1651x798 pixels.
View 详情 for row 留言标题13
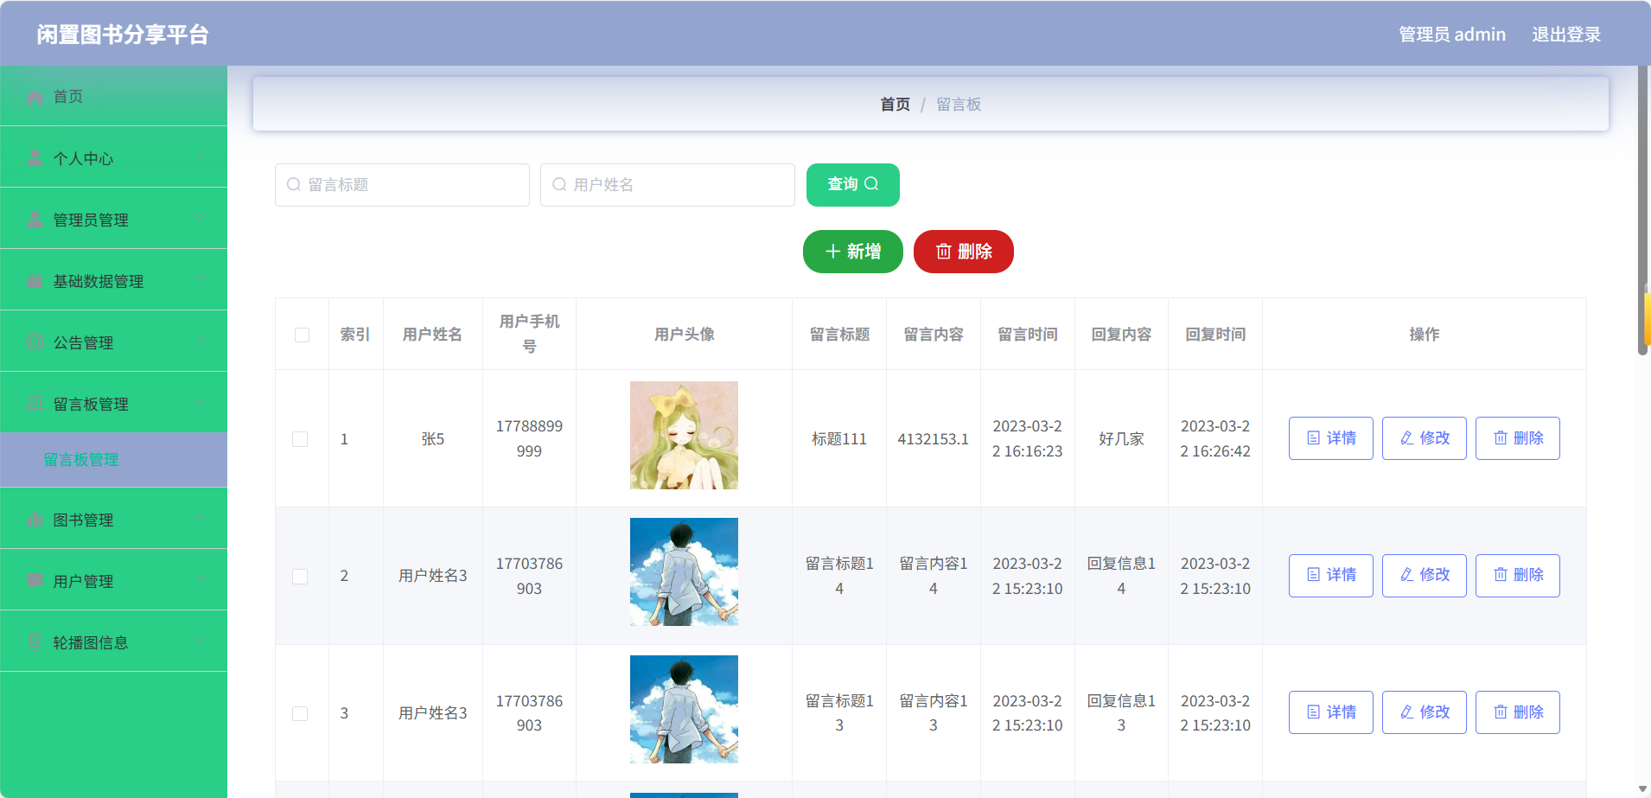click(x=1331, y=712)
